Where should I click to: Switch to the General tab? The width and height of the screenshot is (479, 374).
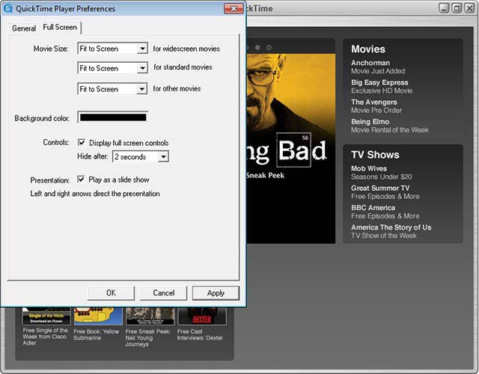(23, 28)
